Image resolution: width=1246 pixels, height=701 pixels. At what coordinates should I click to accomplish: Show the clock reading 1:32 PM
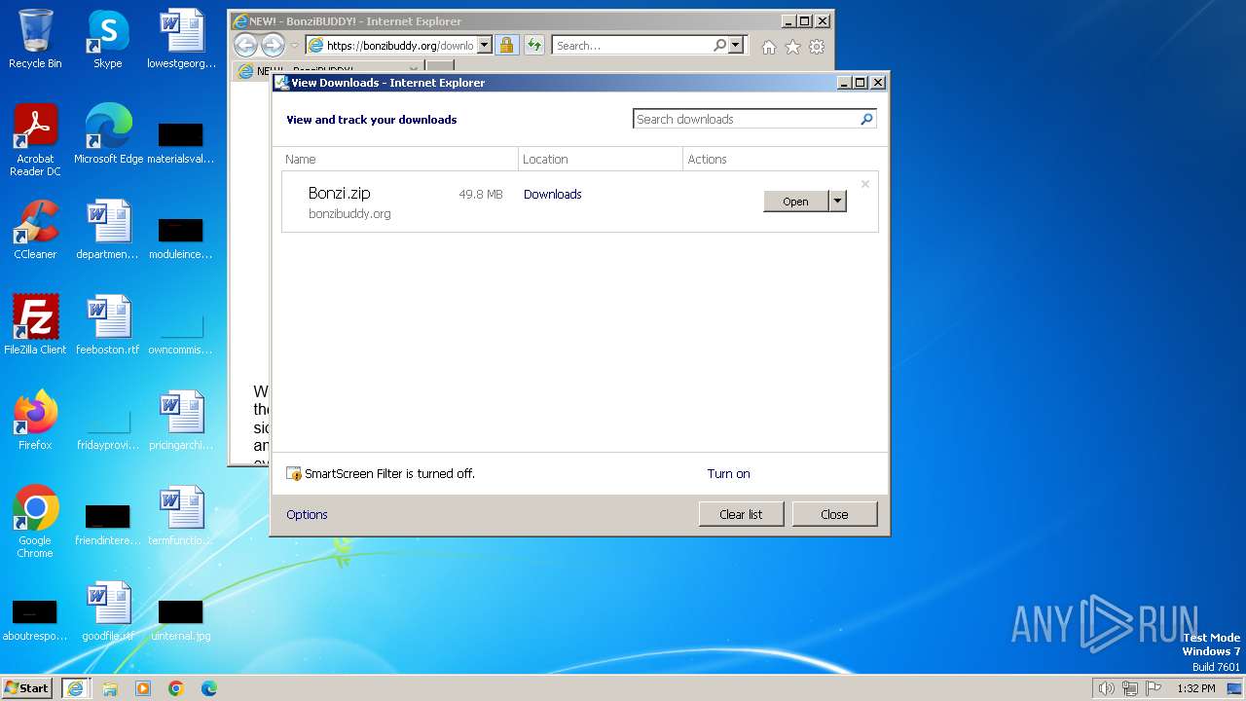(x=1195, y=688)
